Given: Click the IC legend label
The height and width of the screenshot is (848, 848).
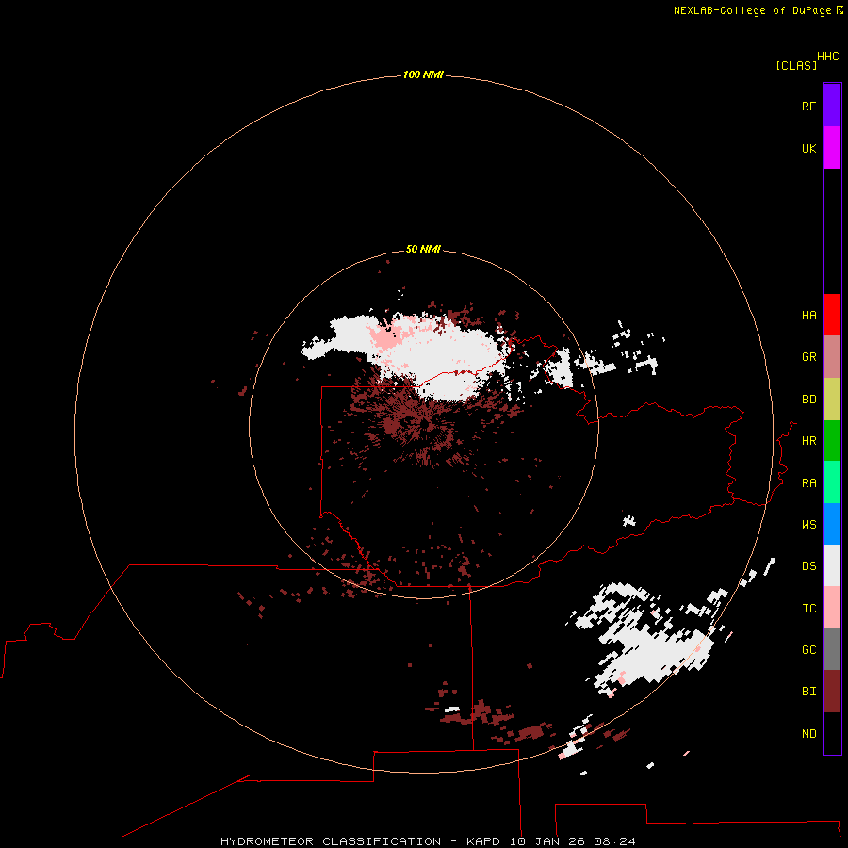Looking at the screenshot, I should coord(809,609).
